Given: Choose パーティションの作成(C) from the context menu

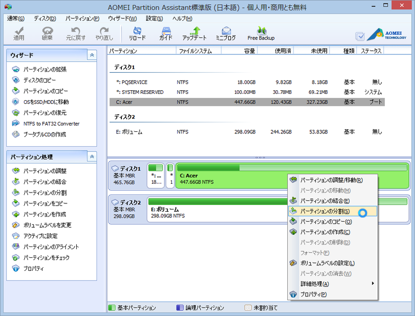Looking at the screenshot, I should click(x=333, y=232).
